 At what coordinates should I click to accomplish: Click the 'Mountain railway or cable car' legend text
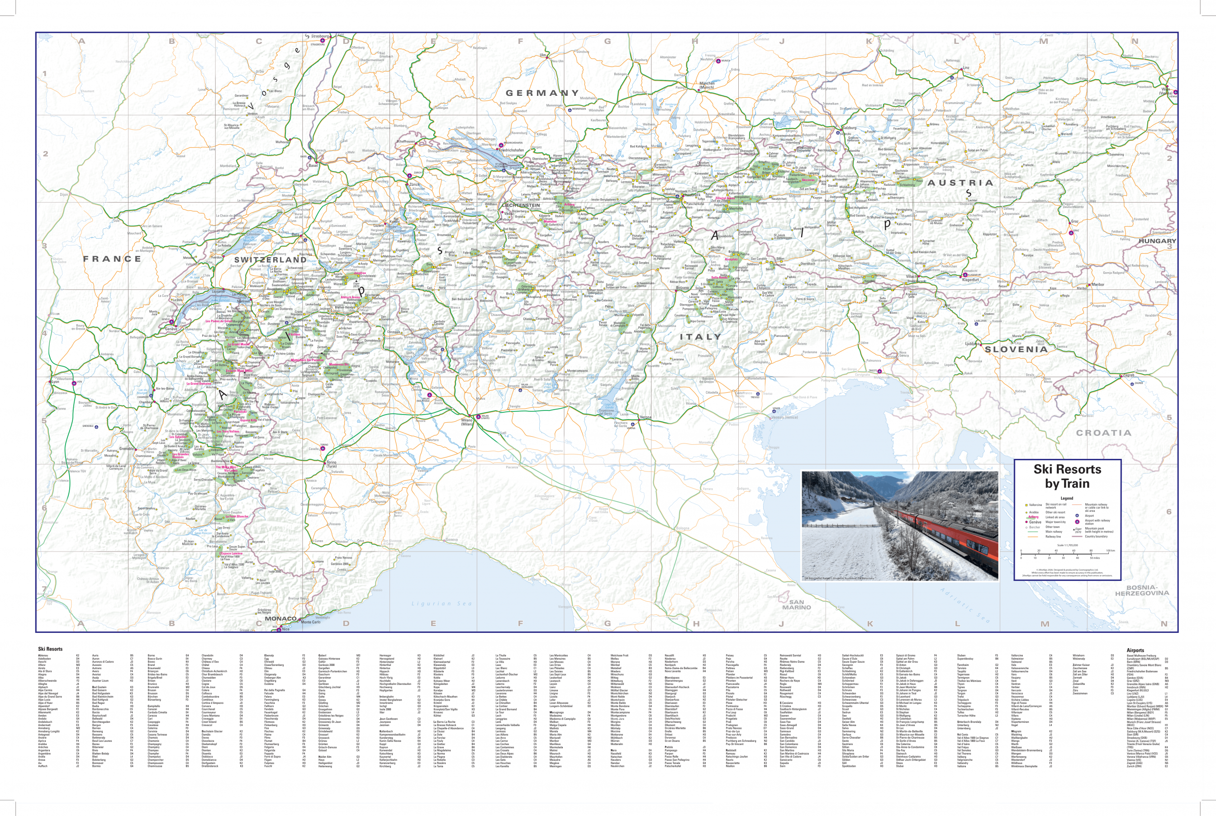coord(1097,507)
